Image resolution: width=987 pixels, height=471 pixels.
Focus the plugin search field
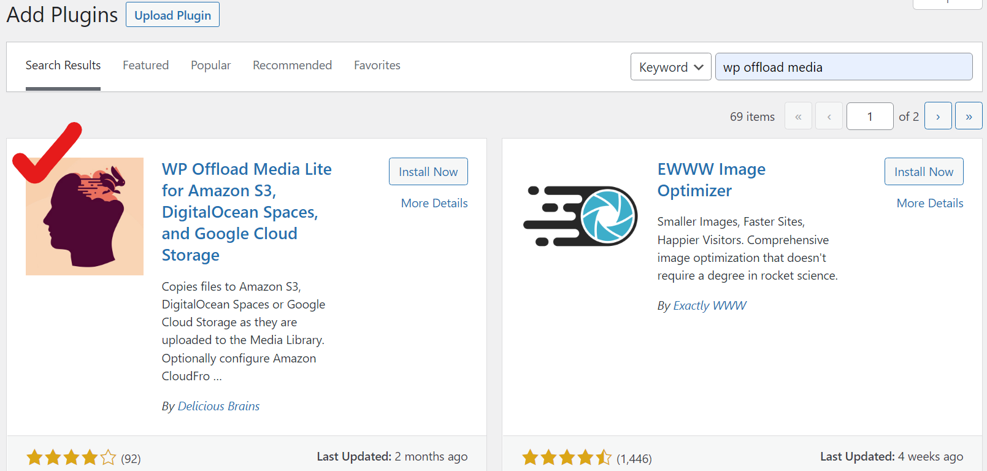[843, 67]
